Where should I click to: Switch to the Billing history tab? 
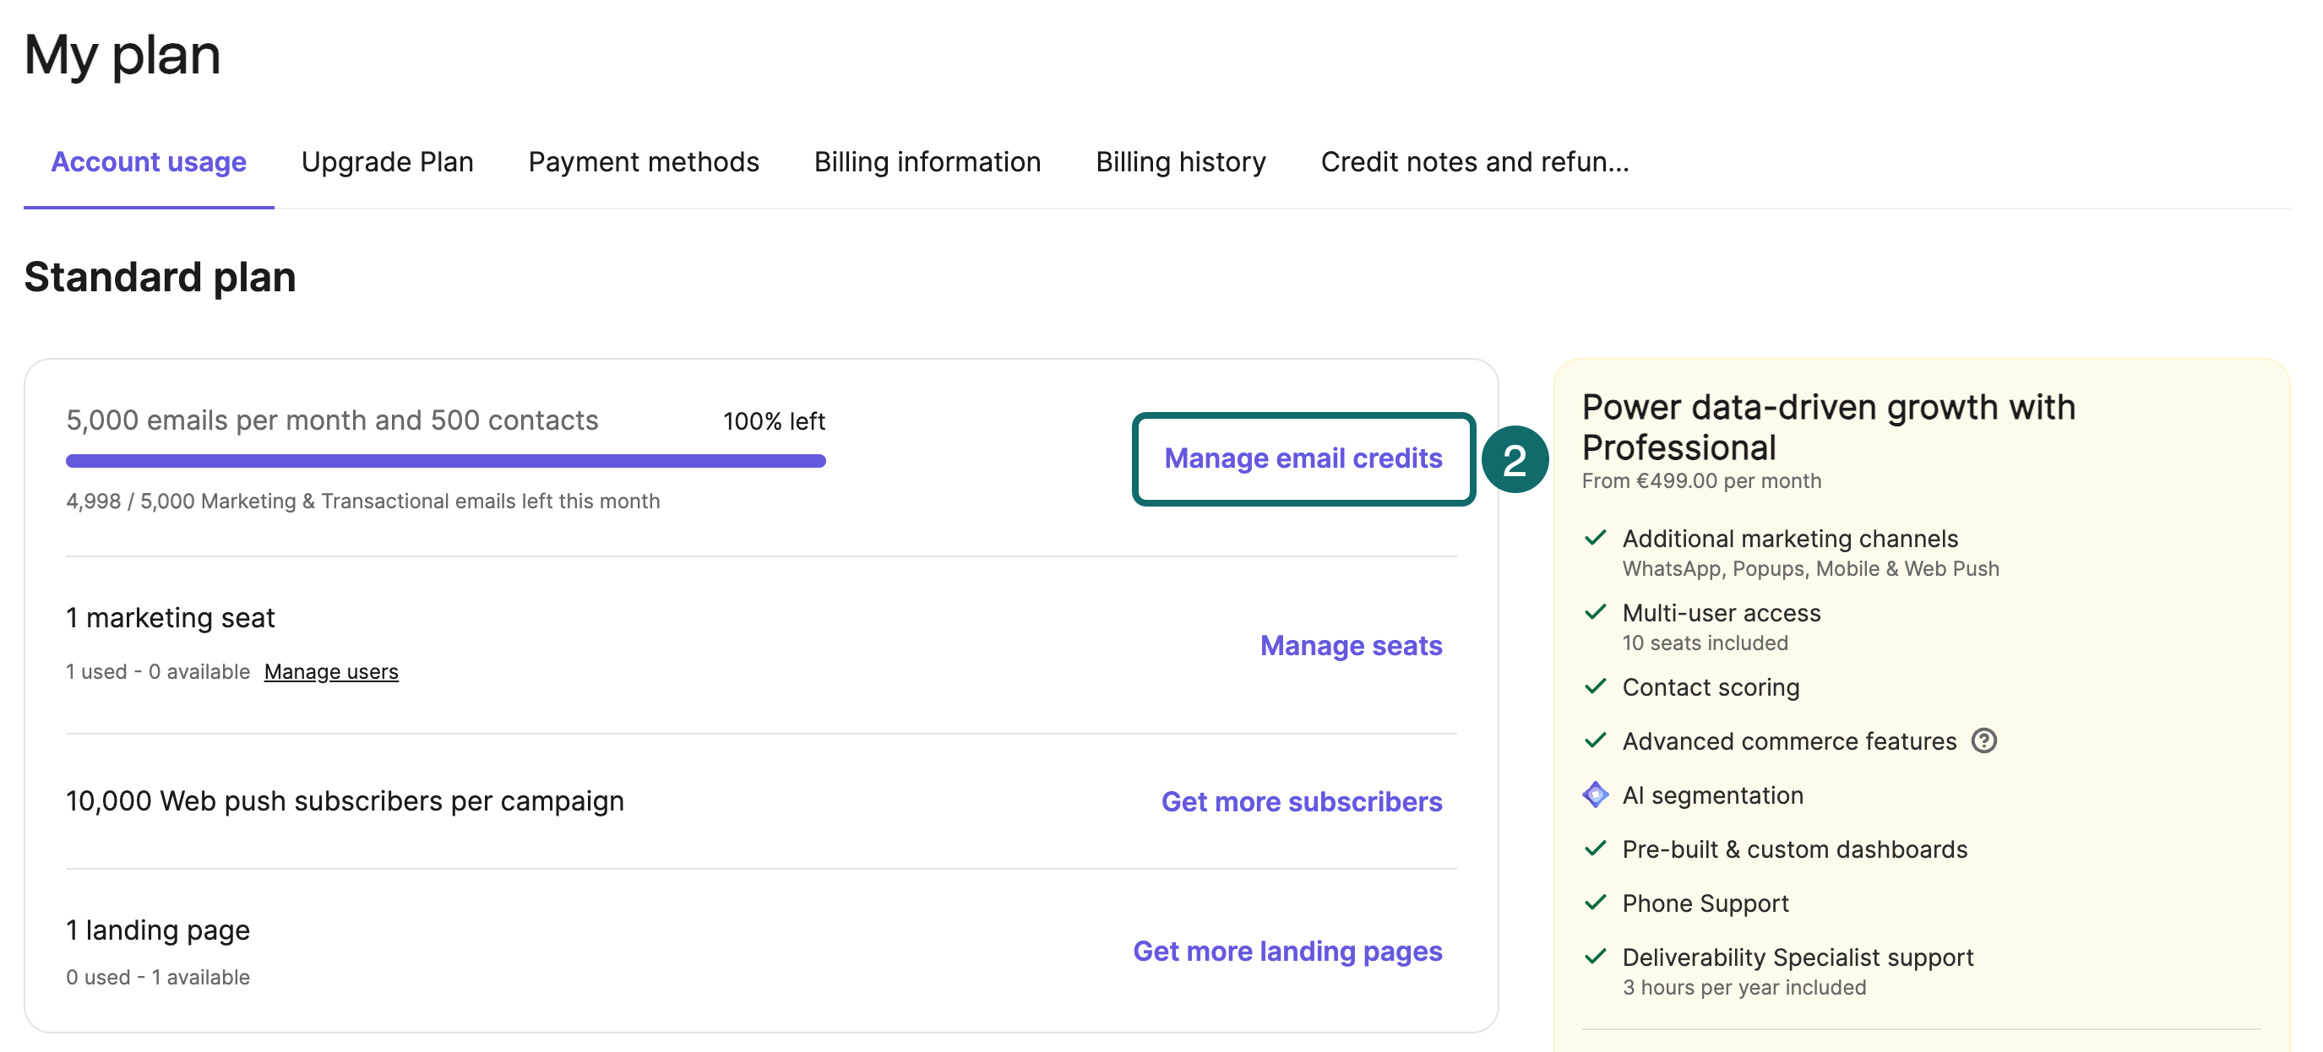(1180, 162)
